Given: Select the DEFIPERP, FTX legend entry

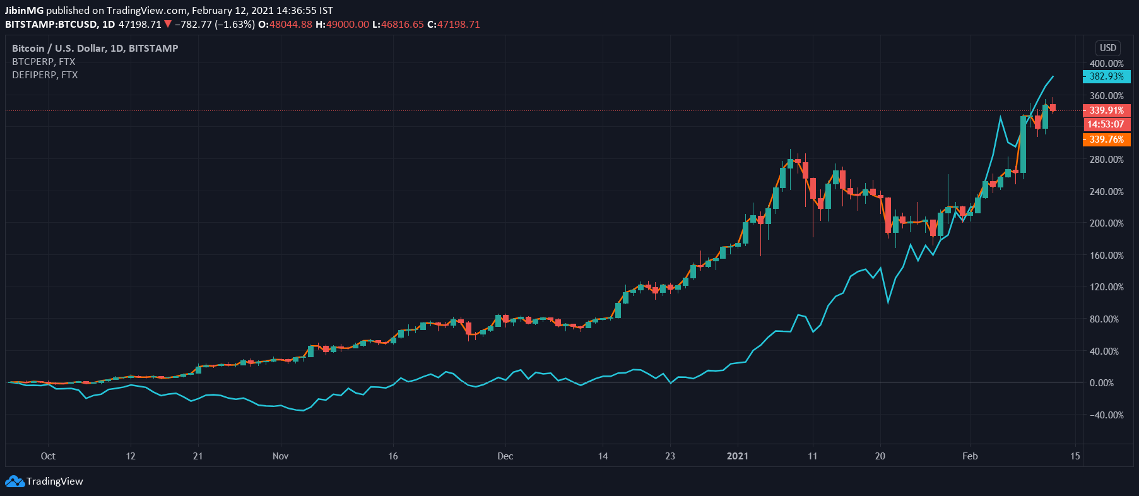Looking at the screenshot, I should click(x=45, y=75).
